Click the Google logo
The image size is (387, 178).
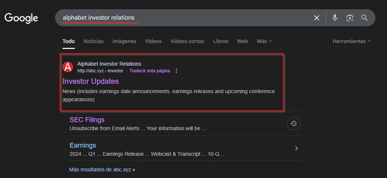(21, 18)
